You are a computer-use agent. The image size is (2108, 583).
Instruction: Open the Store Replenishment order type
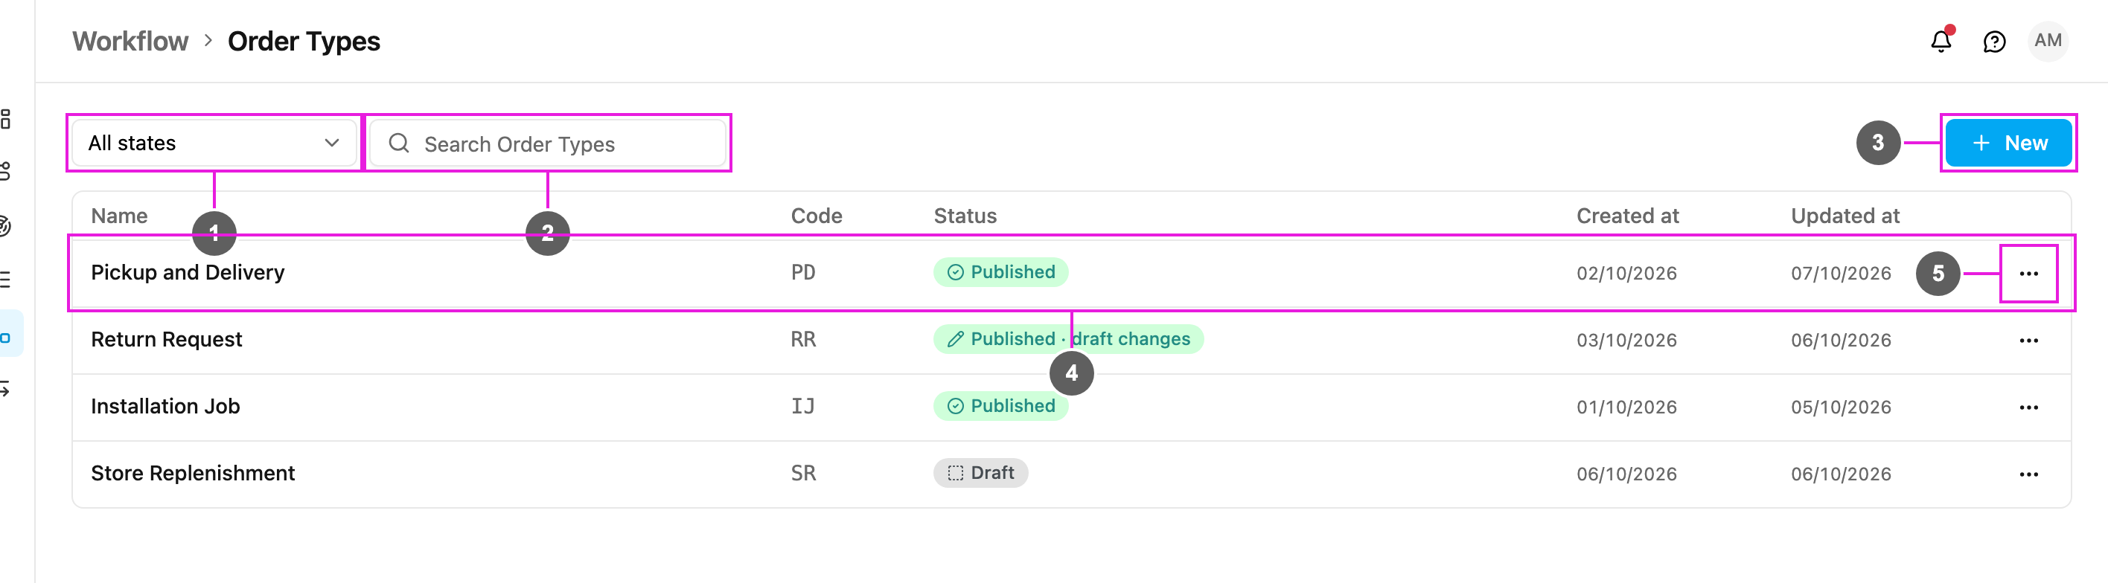tap(192, 474)
